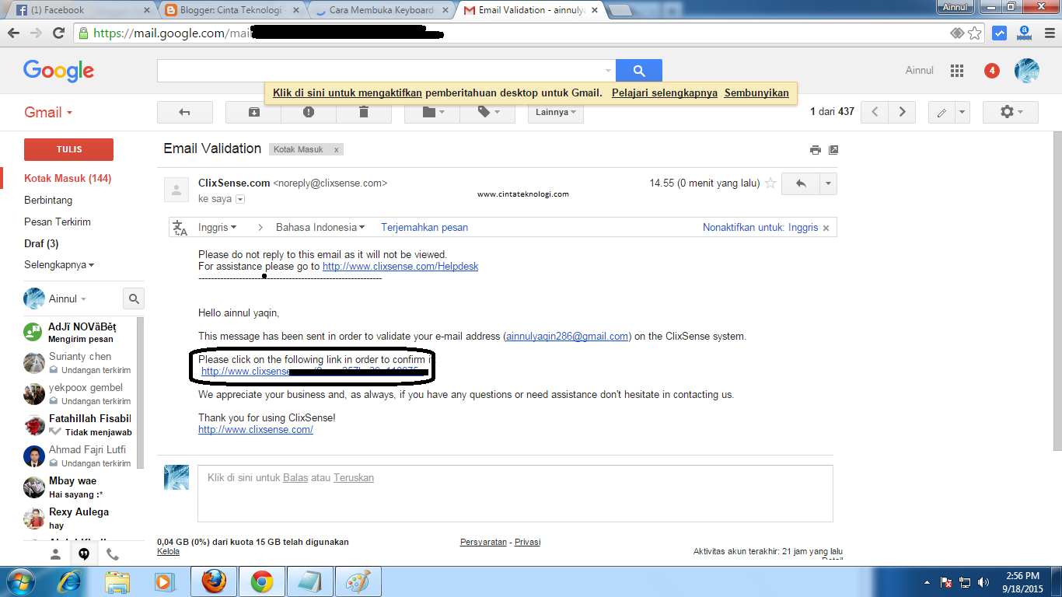Click Nonaktifkan untuk: Inggris
The width and height of the screenshot is (1062, 597).
point(760,228)
